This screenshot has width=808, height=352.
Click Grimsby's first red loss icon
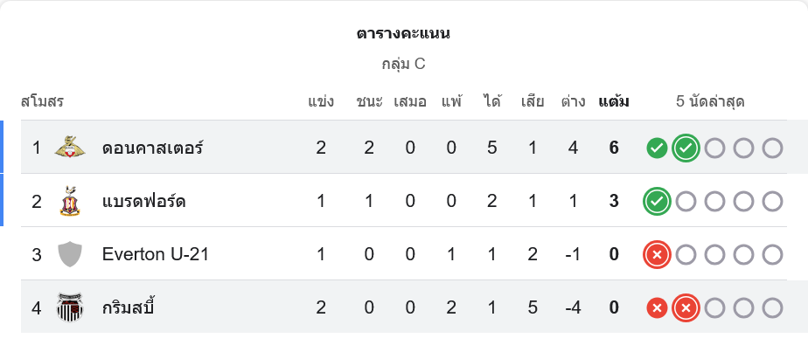pos(657,307)
